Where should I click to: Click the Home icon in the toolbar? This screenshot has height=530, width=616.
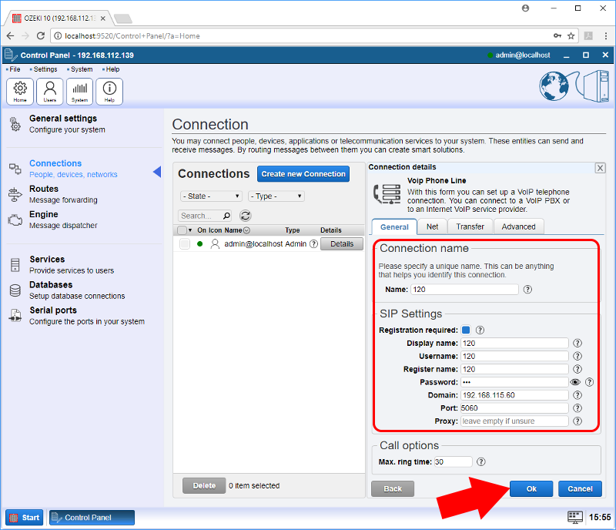tap(19, 90)
